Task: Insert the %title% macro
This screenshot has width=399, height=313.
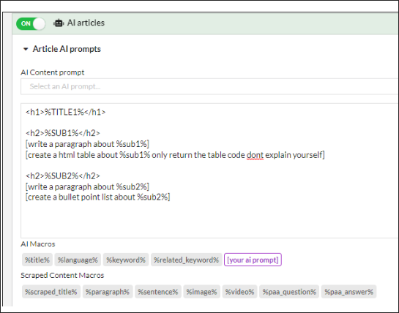Action: click(37, 260)
